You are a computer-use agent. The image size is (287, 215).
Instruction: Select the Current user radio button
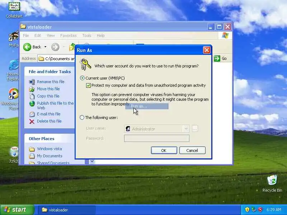(x=82, y=78)
